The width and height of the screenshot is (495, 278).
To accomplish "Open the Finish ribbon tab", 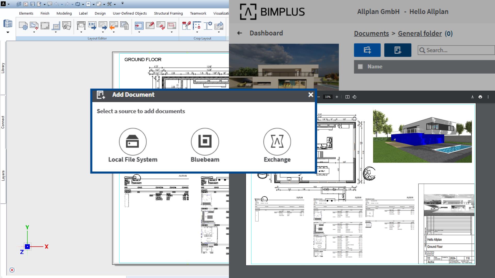I will tap(45, 13).
